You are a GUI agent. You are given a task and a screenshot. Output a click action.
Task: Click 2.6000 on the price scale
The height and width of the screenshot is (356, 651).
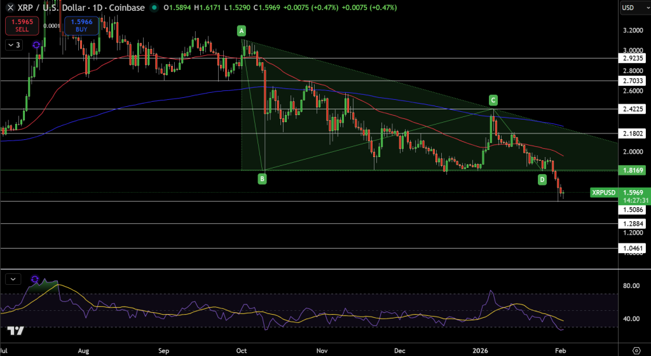tap(633, 91)
